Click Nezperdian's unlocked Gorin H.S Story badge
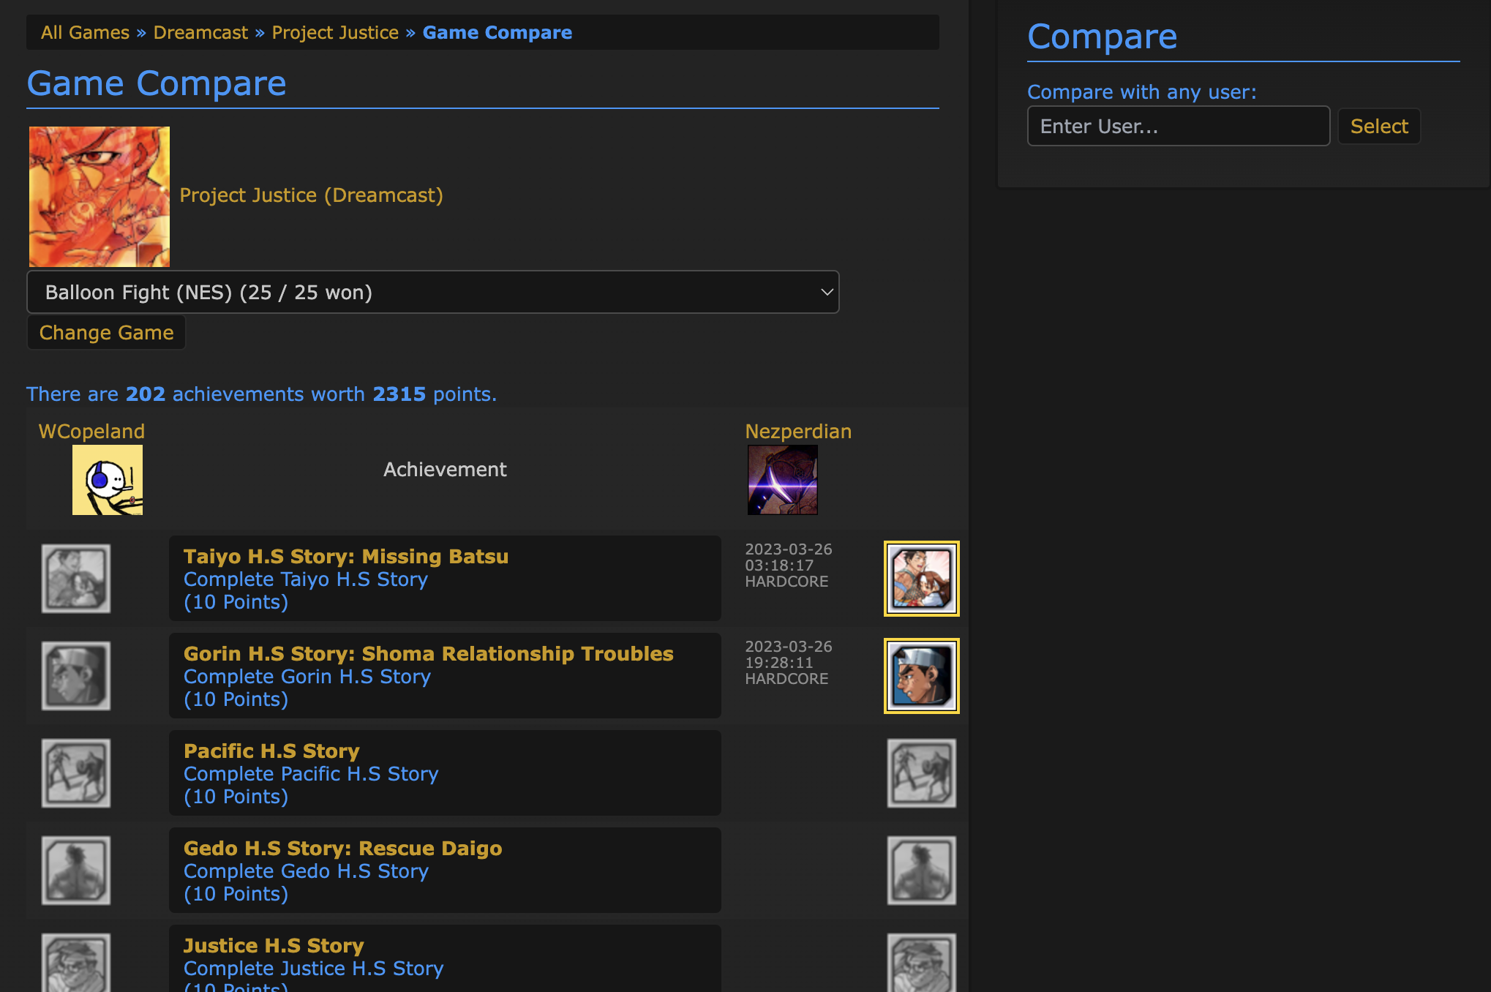The height and width of the screenshot is (992, 1491). coord(921,675)
